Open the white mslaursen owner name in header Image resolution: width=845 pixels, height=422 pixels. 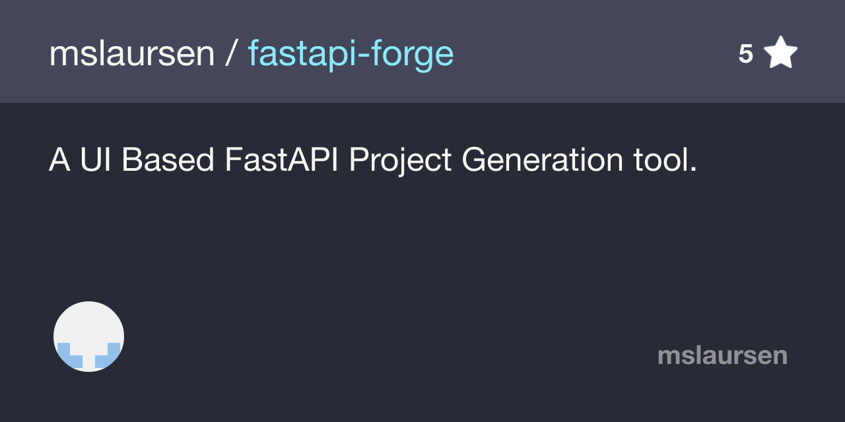(x=132, y=54)
